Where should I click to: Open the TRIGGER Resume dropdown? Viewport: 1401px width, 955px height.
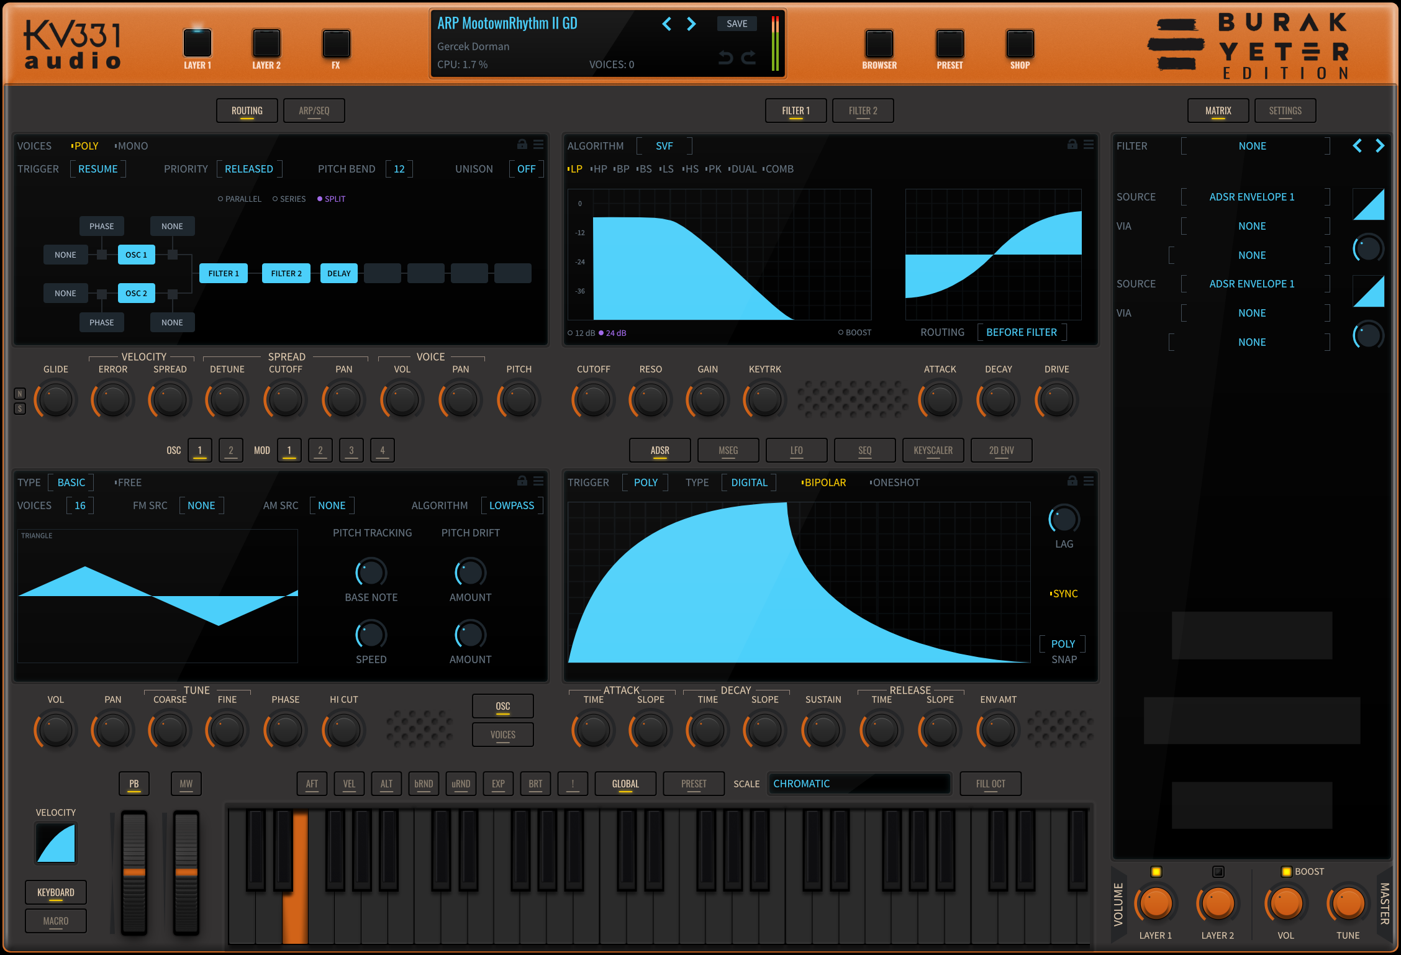point(97,169)
